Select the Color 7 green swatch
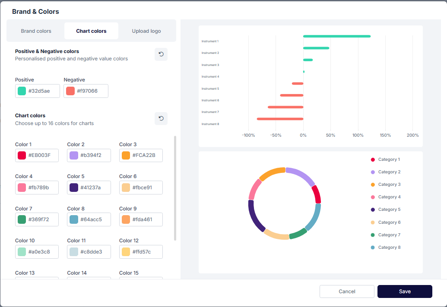Screen dimensions: 447x307 tap(22, 219)
